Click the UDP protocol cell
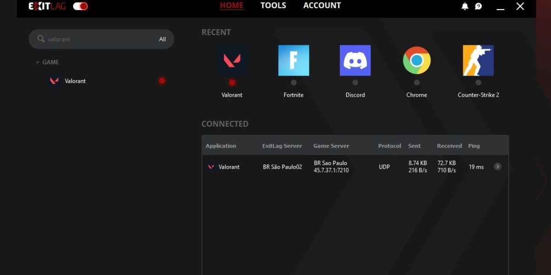 pos(384,167)
